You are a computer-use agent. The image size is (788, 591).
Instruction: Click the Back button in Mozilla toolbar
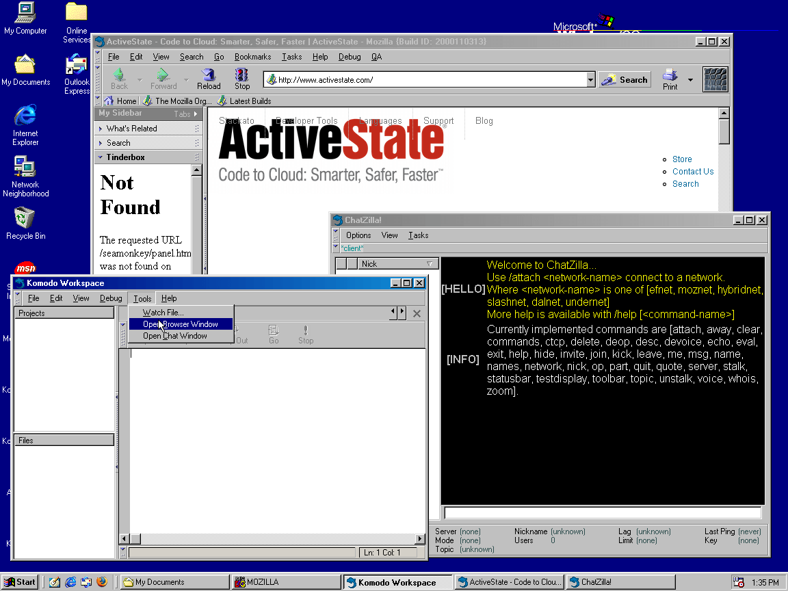pyautogui.click(x=119, y=79)
